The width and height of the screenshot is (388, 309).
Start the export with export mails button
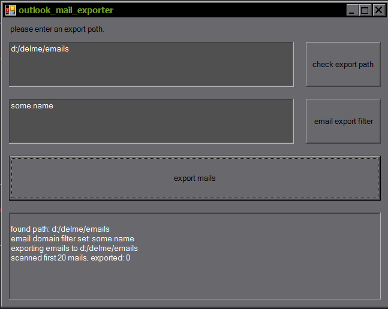click(195, 178)
